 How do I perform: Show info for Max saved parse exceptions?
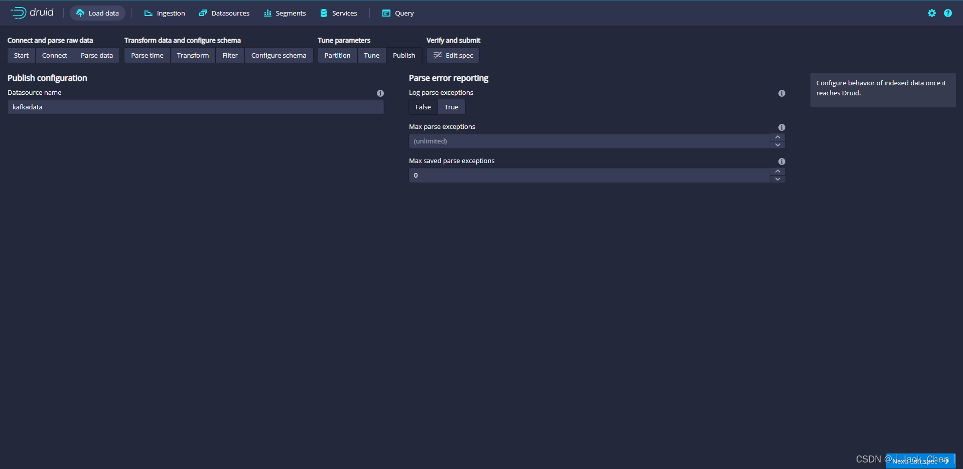pos(782,162)
